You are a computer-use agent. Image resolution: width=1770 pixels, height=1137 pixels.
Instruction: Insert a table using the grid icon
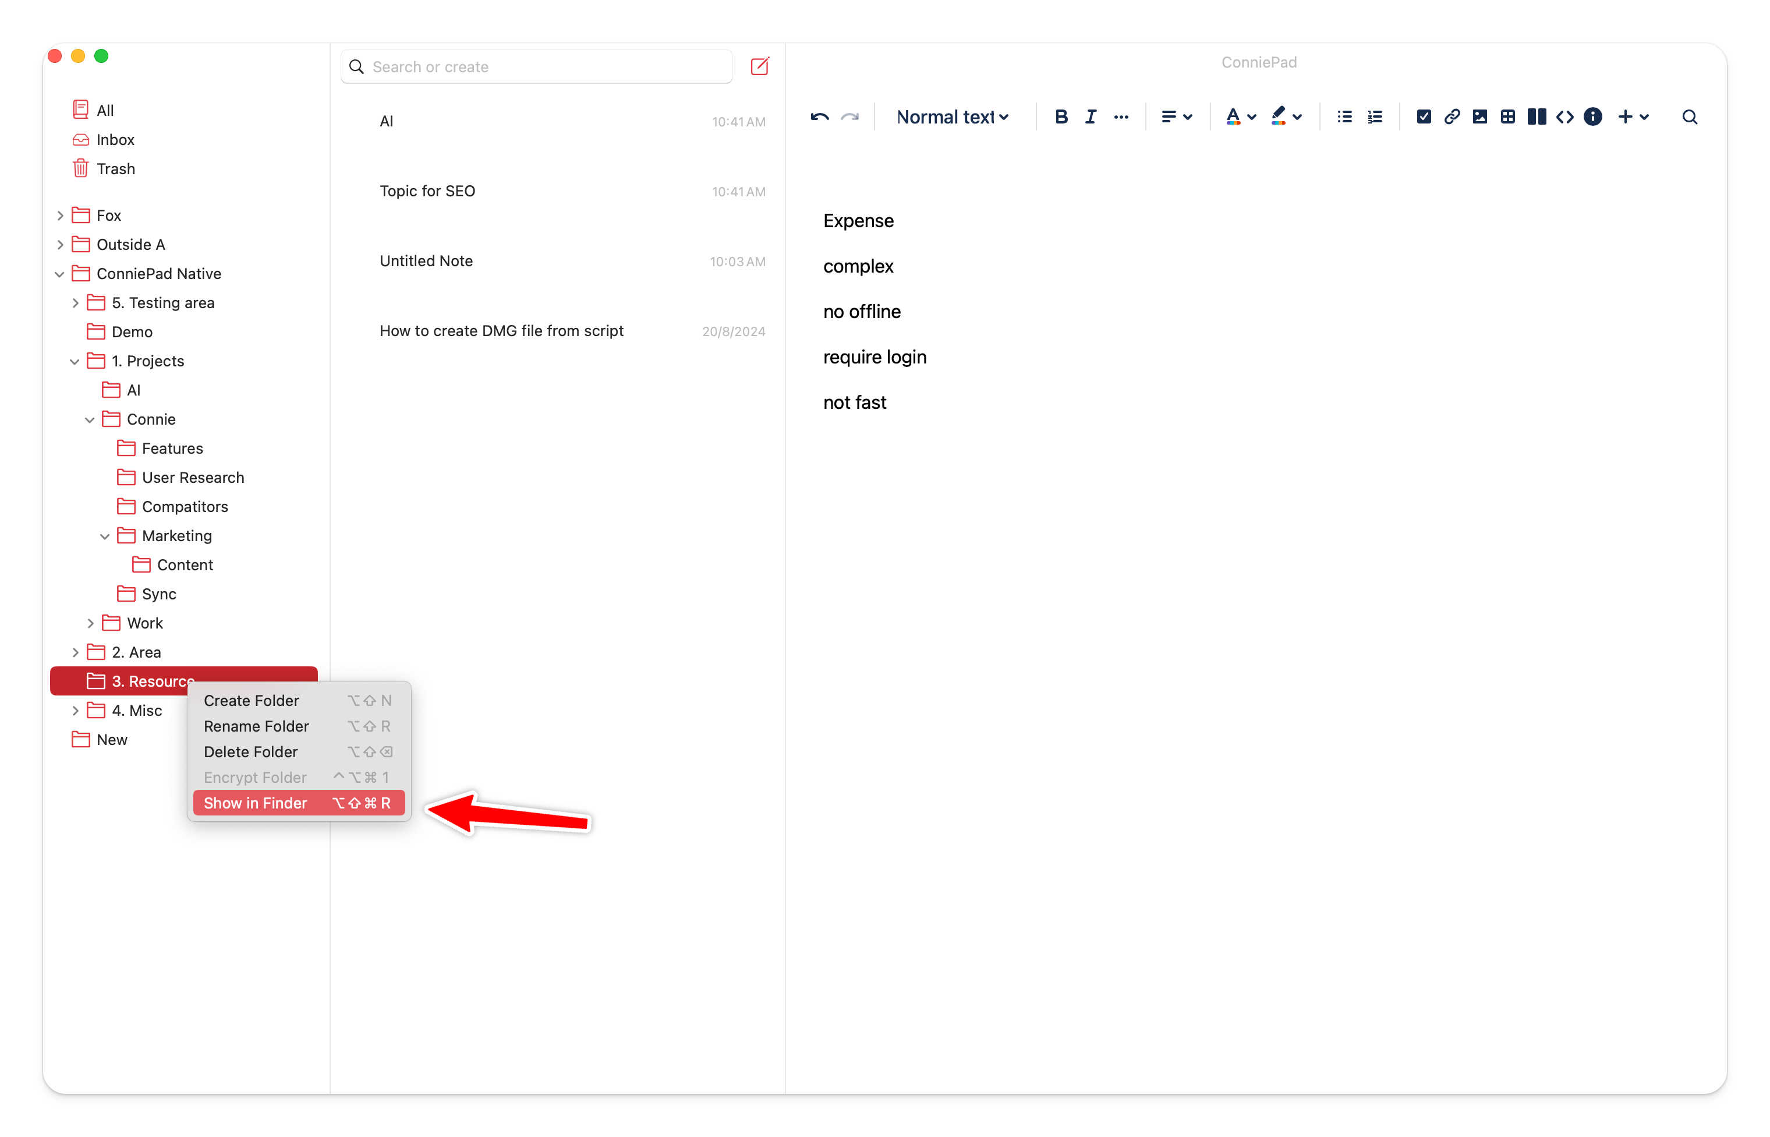point(1507,116)
